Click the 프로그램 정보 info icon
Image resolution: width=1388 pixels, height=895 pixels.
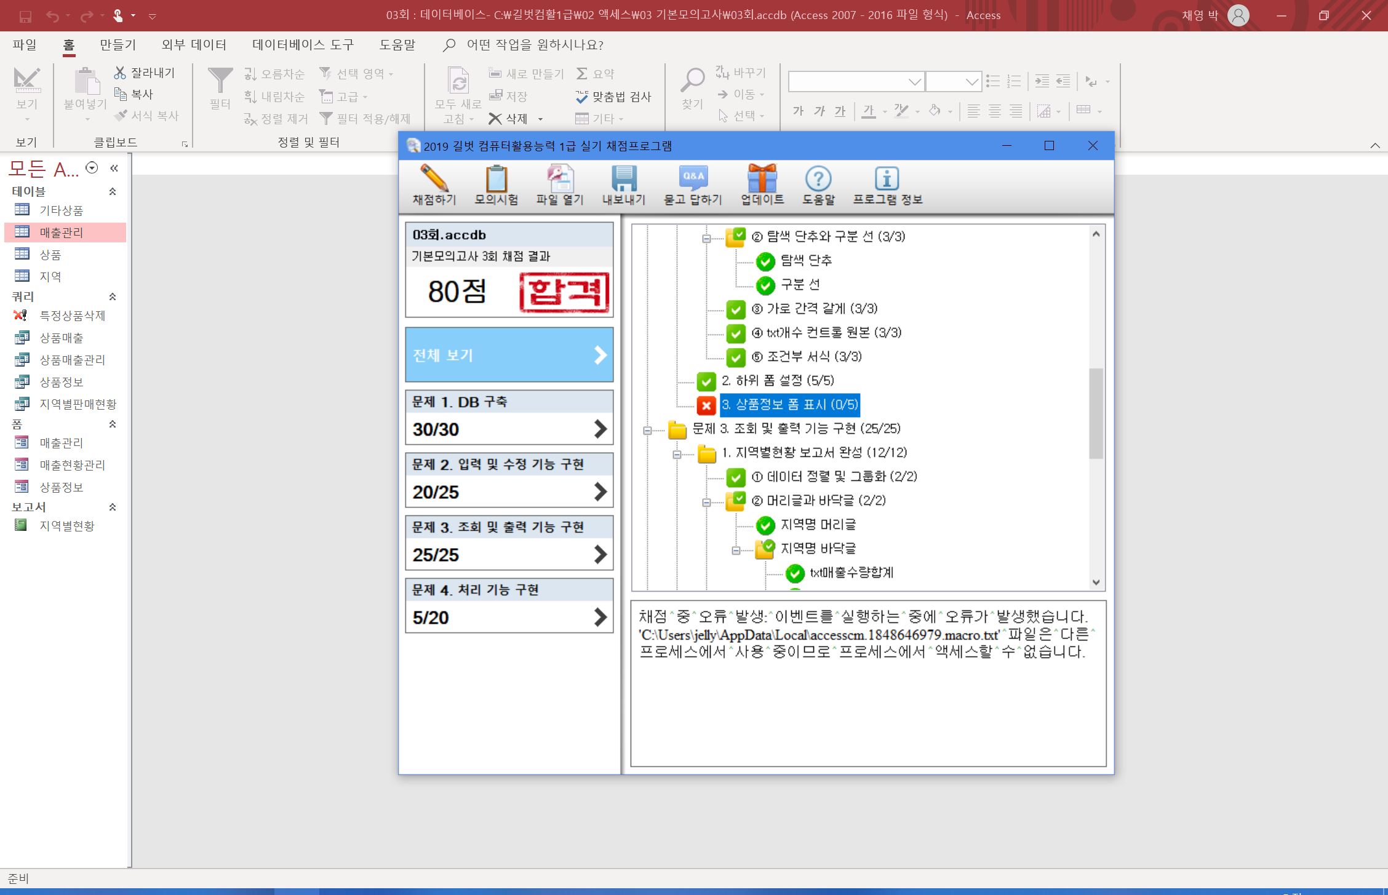887,180
